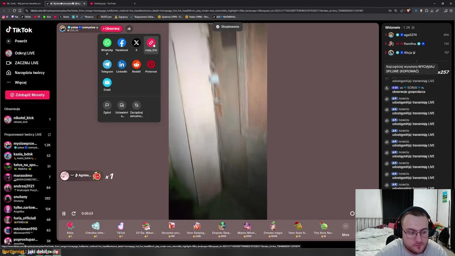Viewport: 455px width, 256px height.
Task: Open Filman.cc bookmark
Action: 87,17
